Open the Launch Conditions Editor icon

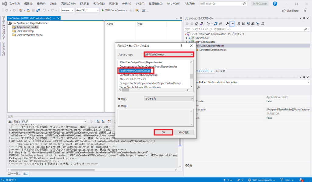(x=263, y=24)
